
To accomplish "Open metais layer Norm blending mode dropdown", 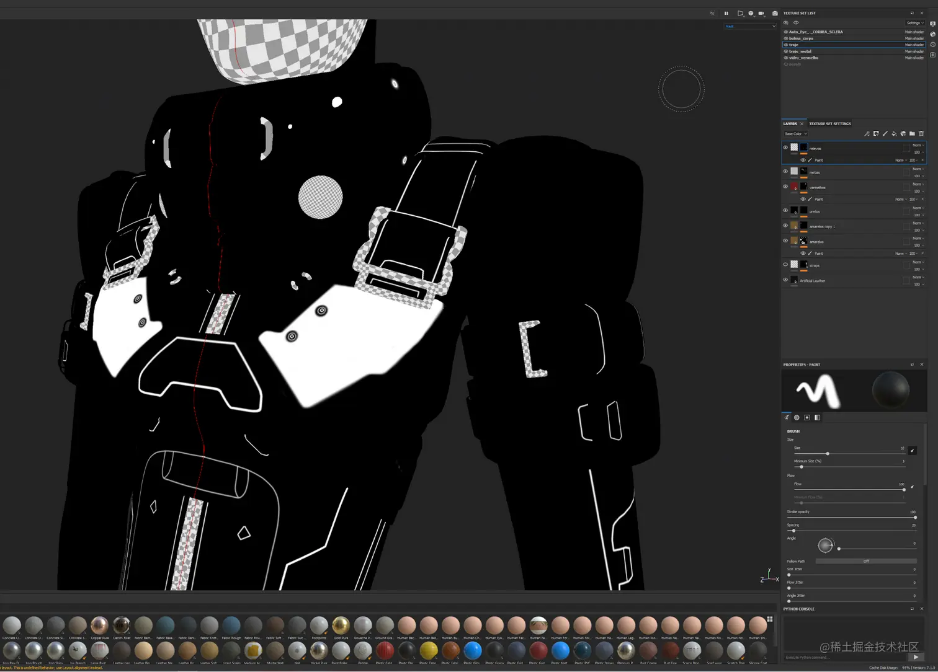I will (x=918, y=169).
